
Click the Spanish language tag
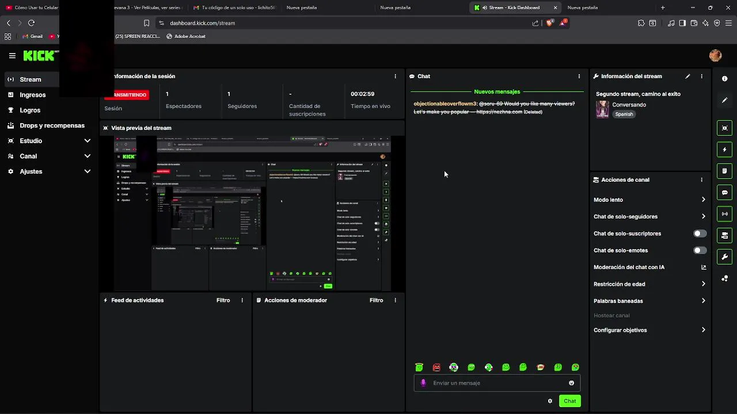pyautogui.click(x=624, y=114)
